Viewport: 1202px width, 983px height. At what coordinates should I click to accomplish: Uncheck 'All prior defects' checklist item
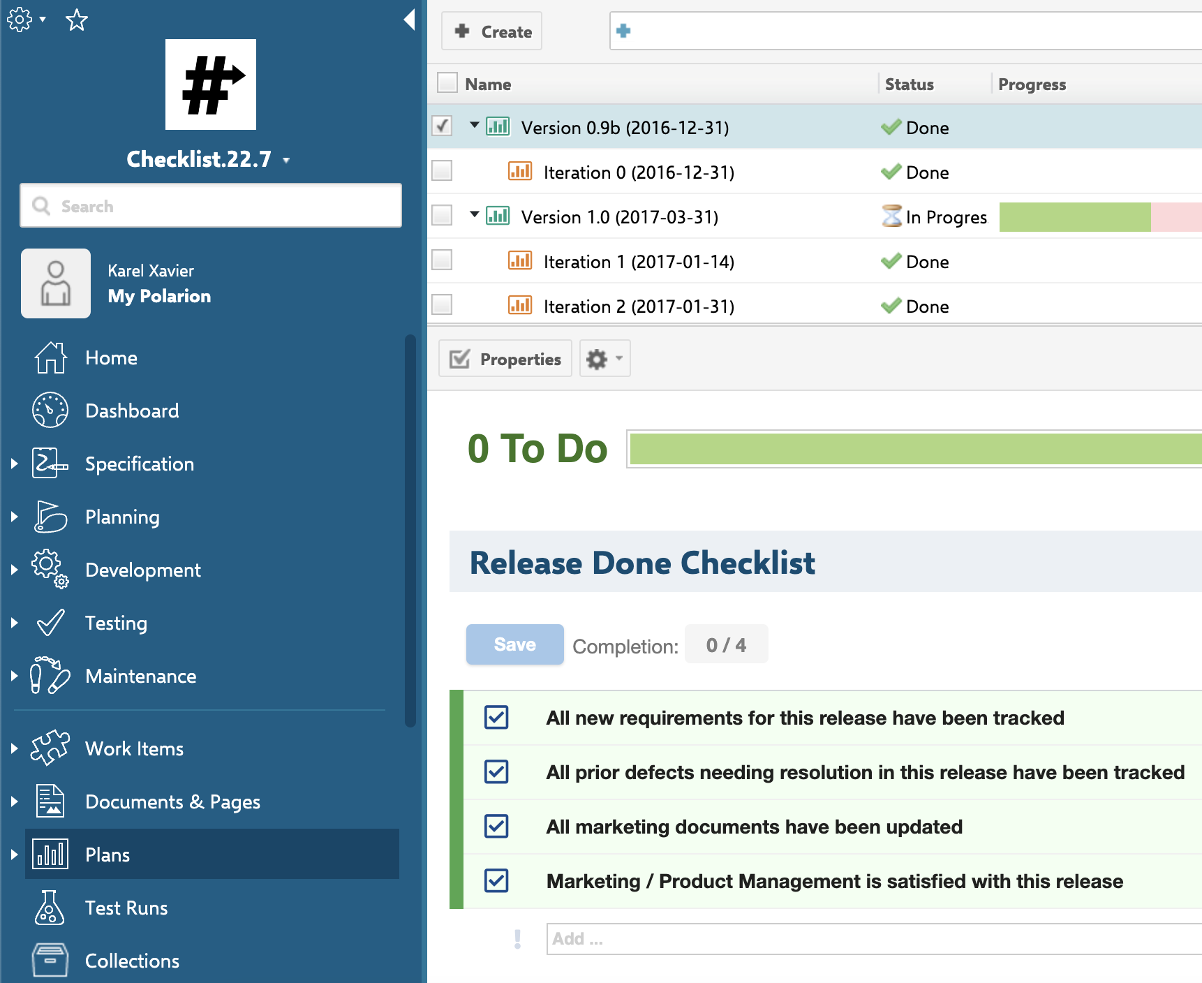[496, 771]
